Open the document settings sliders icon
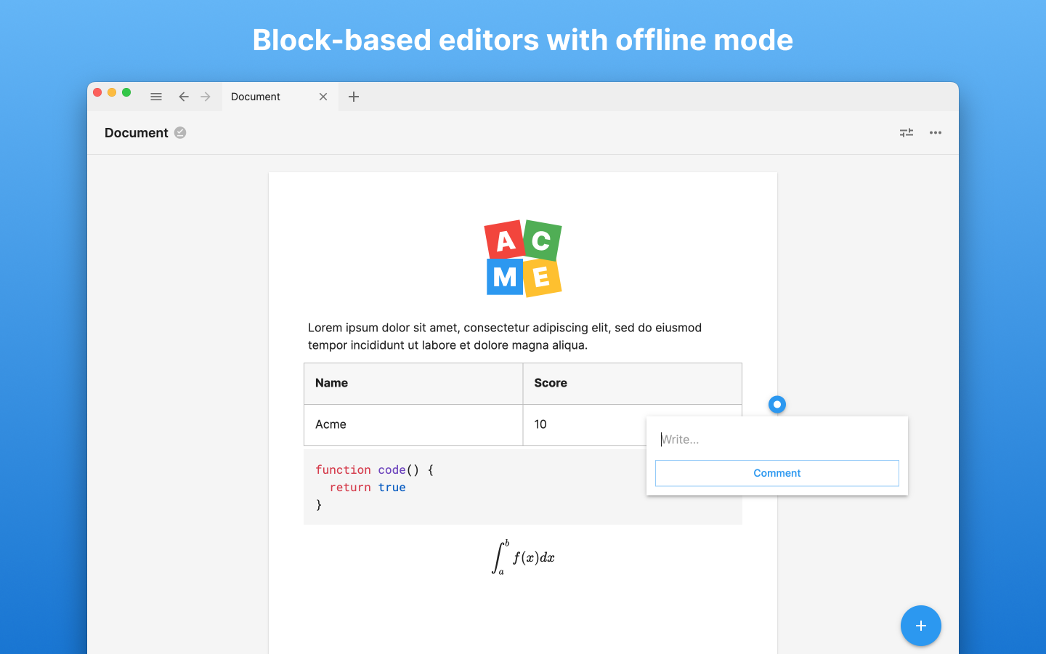This screenshot has height=654, width=1046. (x=907, y=133)
